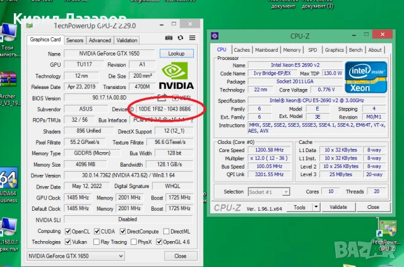The height and width of the screenshot is (267, 404).
Task: Click the Lookup button in GPU-Z
Action: (177, 54)
